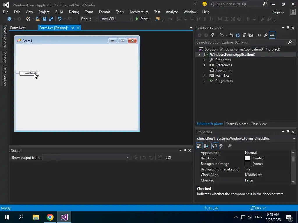Open the checkBox1 object selector dropdown
The image size is (298, 223).
294,139
